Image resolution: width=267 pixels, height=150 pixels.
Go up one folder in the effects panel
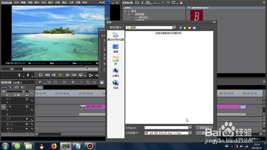[142, 3]
